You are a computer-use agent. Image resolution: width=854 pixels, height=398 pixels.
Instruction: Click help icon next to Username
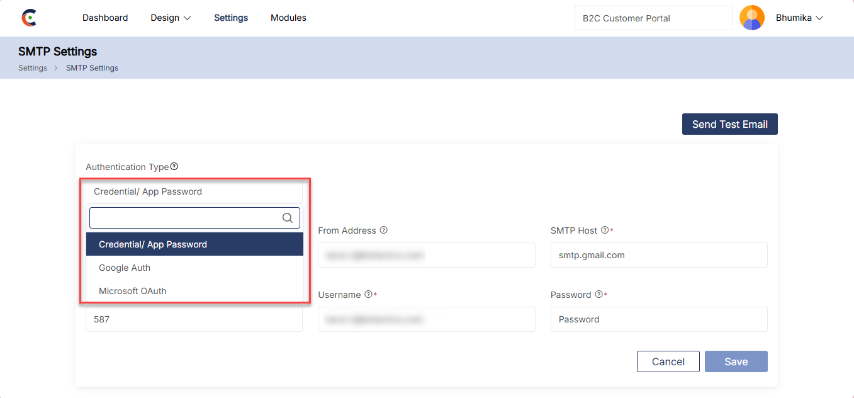(368, 295)
